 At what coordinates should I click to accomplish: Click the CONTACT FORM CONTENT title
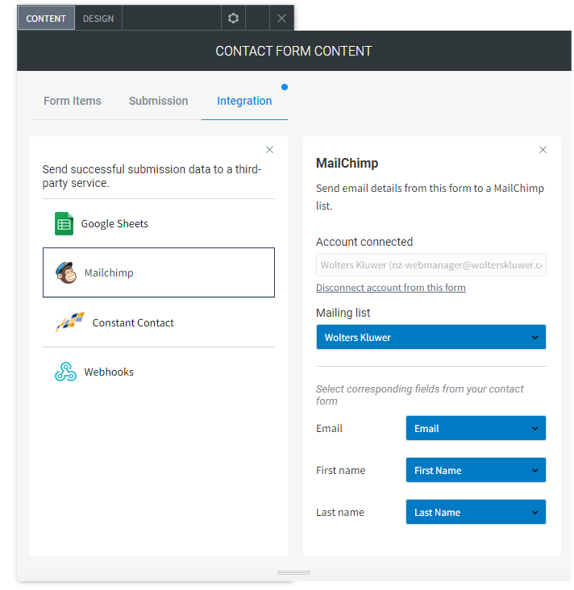[293, 51]
